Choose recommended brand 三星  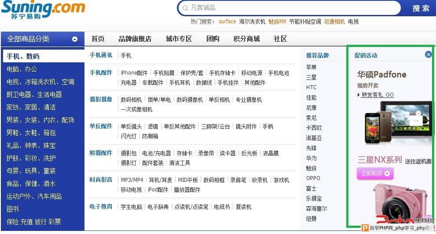pyautogui.click(x=311, y=77)
